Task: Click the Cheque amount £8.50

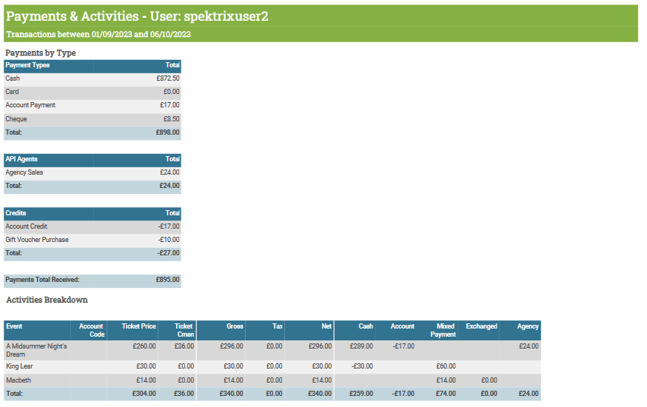Action: click(172, 118)
